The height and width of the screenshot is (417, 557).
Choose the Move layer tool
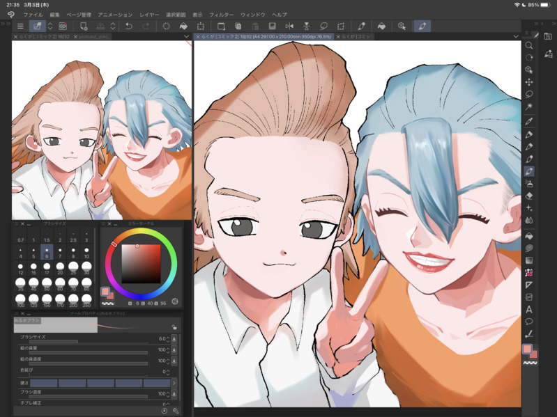tap(529, 82)
